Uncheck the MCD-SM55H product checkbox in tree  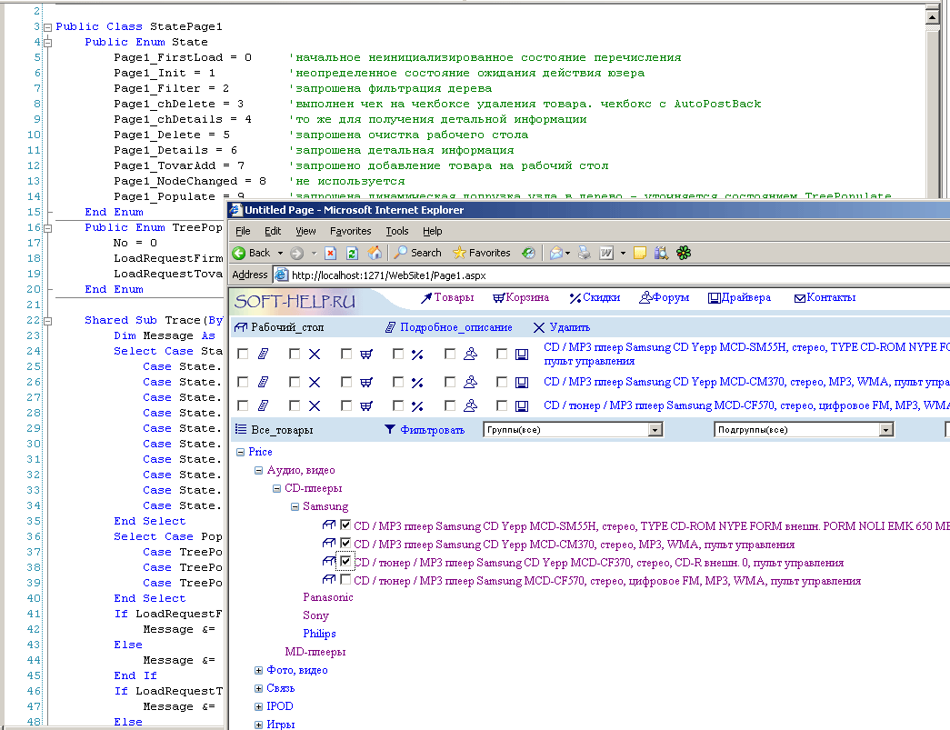point(345,525)
